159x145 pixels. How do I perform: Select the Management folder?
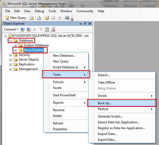28,69
